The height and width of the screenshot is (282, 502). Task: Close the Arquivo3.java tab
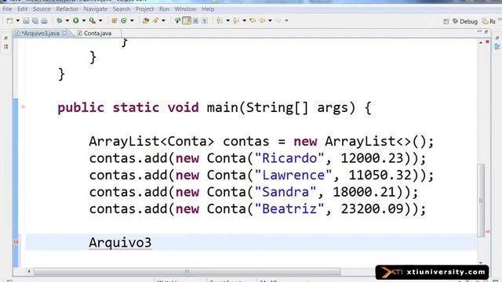tap(65, 33)
